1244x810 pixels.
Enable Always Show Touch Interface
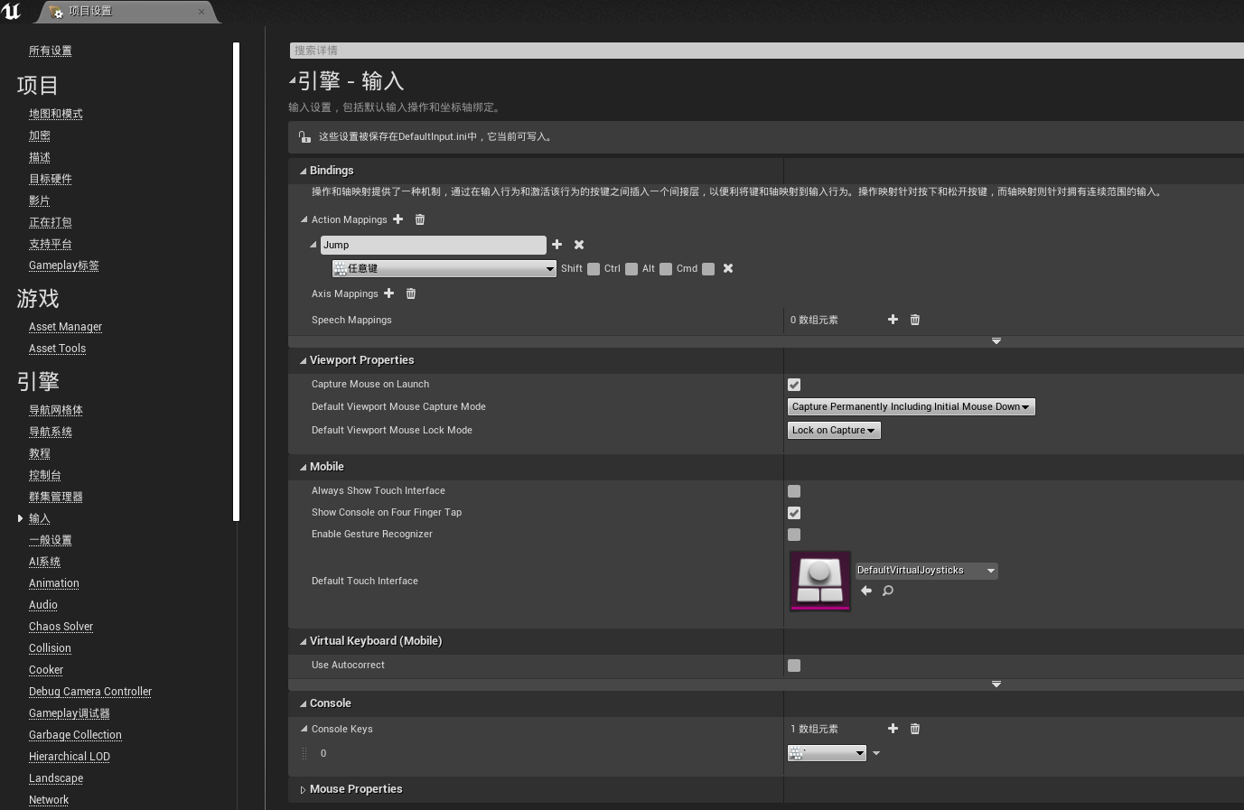[794, 491]
